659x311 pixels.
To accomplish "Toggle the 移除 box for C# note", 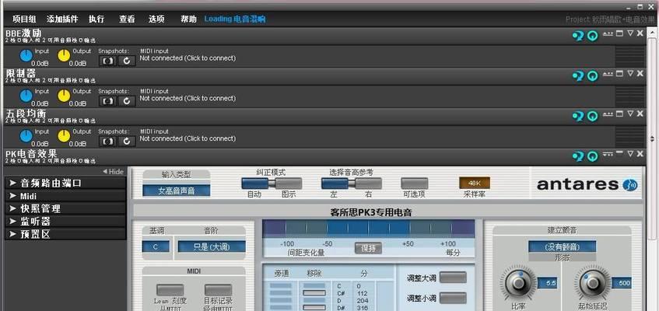I will pyautogui.click(x=314, y=293).
